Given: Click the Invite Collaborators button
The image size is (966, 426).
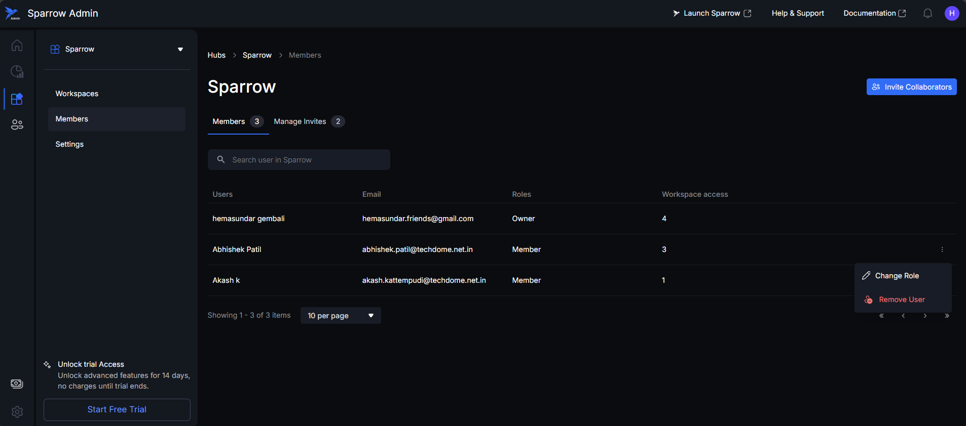Looking at the screenshot, I should (x=911, y=87).
